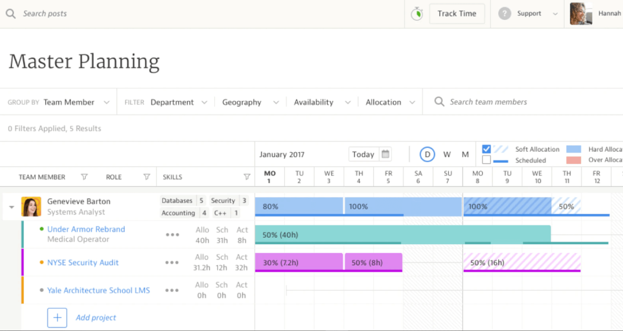Screen dimensions: 623x331
Task: Open Support via the question mark icon
Action: pyautogui.click(x=504, y=13)
